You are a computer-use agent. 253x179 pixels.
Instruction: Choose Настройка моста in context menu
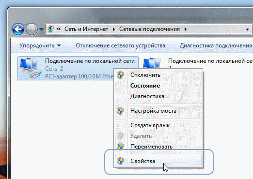[x=158, y=111]
